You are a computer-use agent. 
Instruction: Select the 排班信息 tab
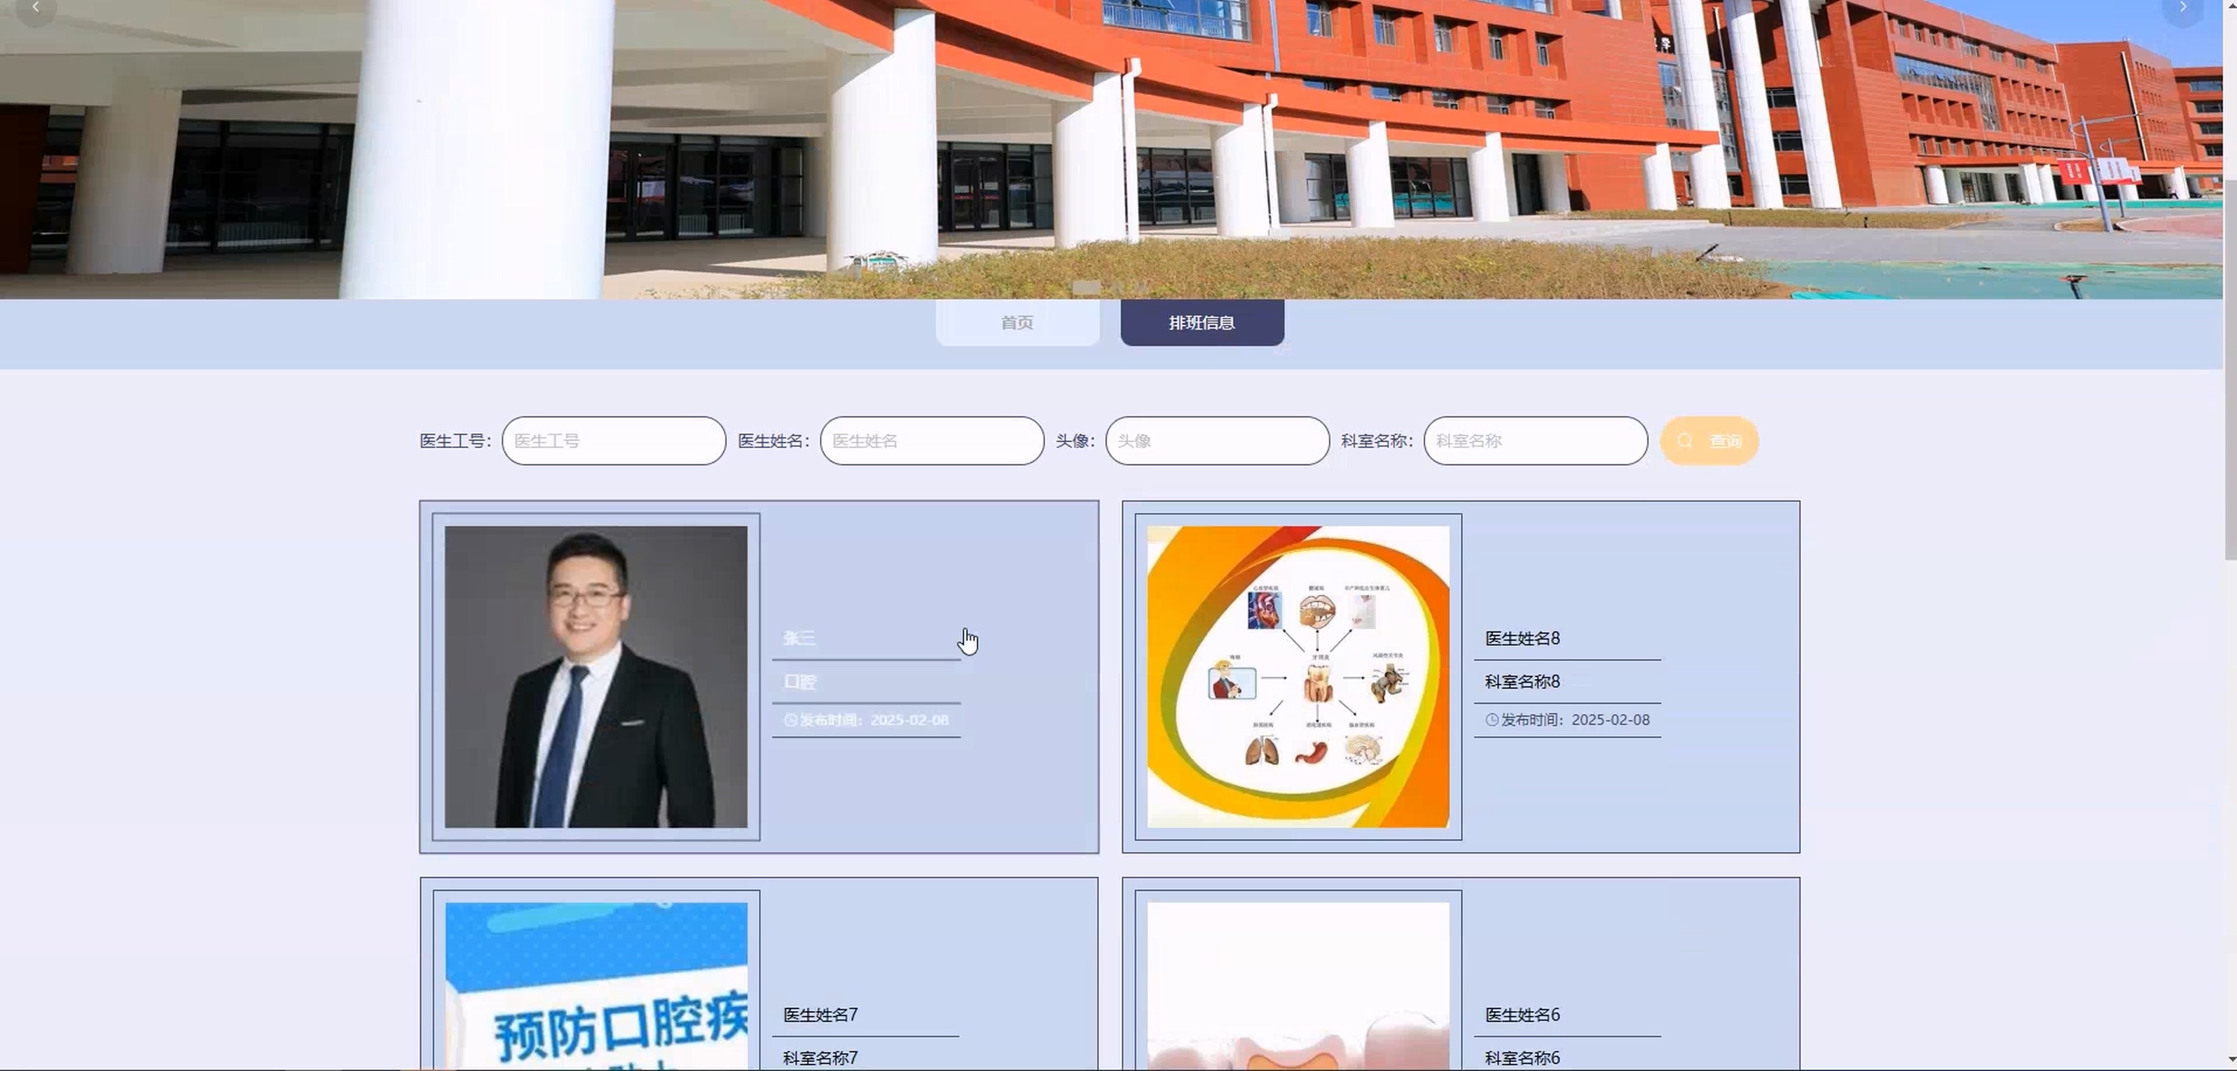click(x=1201, y=323)
